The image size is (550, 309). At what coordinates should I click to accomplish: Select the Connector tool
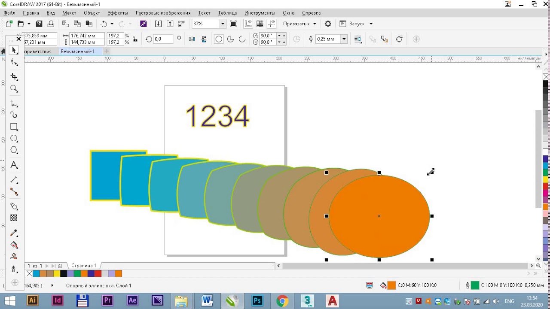click(x=14, y=191)
